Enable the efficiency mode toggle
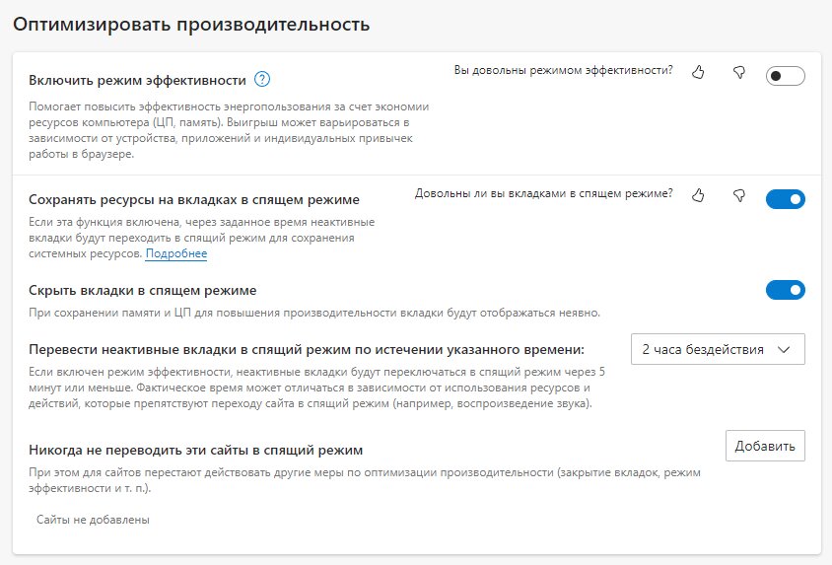832x565 pixels. point(786,76)
